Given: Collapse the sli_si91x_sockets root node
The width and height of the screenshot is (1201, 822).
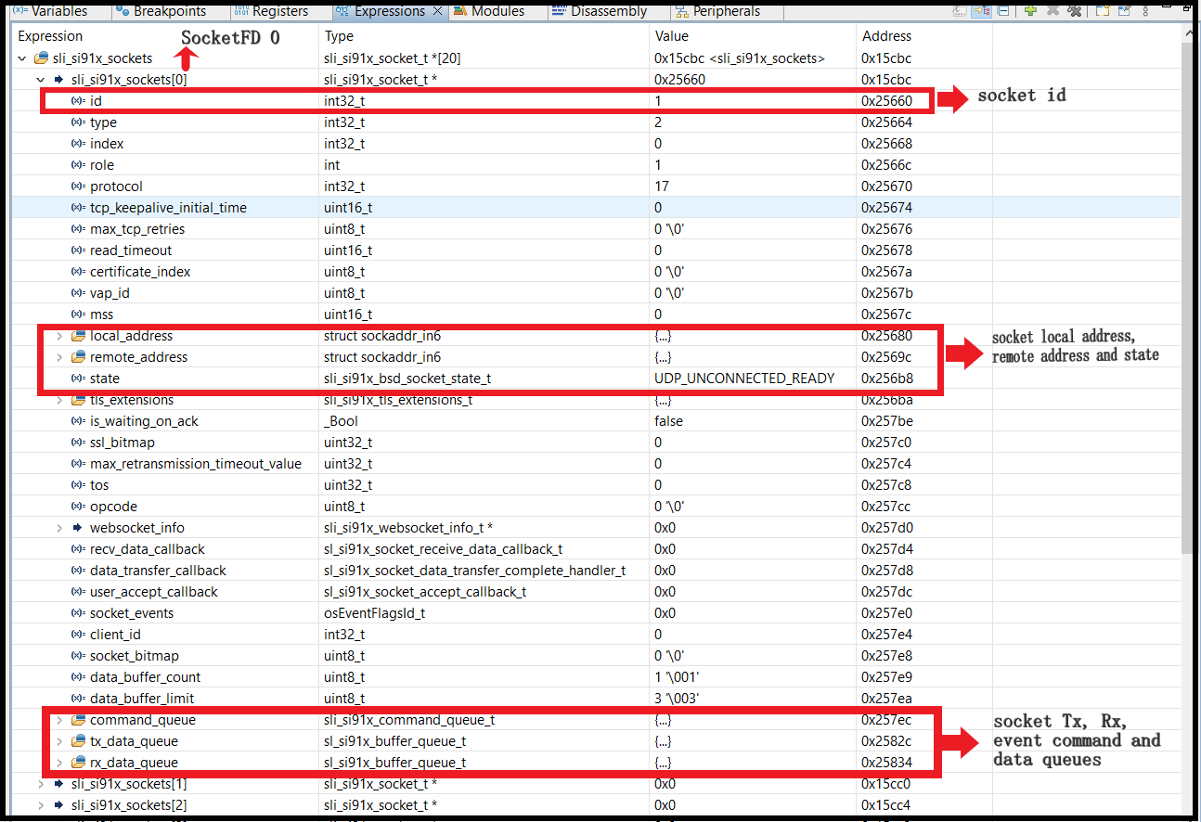Looking at the screenshot, I should click(x=22, y=58).
